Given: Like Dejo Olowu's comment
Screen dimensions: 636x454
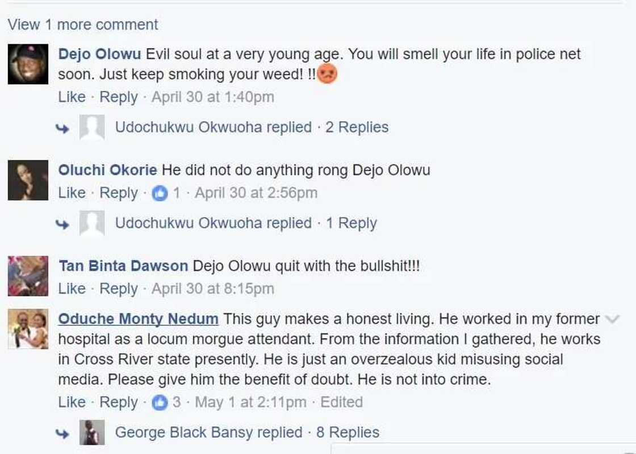Looking at the screenshot, I should pyautogui.click(x=72, y=97).
